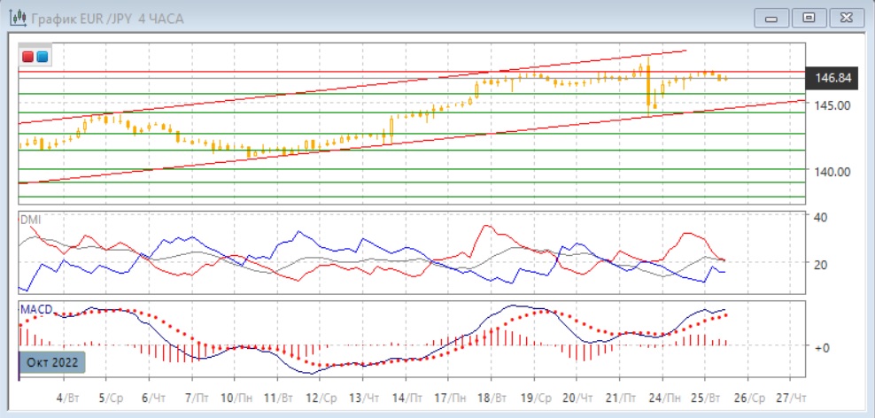This screenshot has height=418, width=875.
Task: Click the Окт 2022 month label
Action: pos(52,362)
